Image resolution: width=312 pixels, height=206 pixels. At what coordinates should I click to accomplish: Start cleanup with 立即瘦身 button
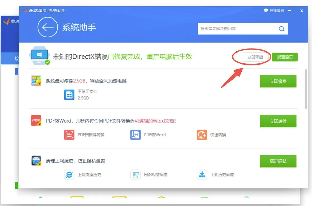click(278, 81)
